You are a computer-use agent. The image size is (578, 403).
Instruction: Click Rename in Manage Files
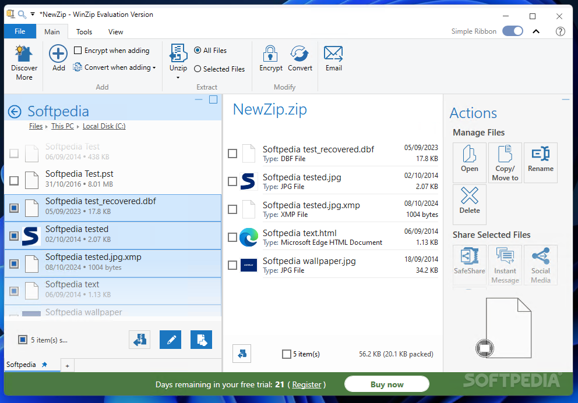pos(540,163)
